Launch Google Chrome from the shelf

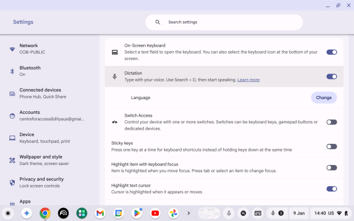tap(45, 213)
